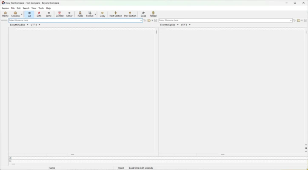Expand the left open-file dropdown arrow
The height and width of the screenshot is (170, 308).
coord(152,20)
